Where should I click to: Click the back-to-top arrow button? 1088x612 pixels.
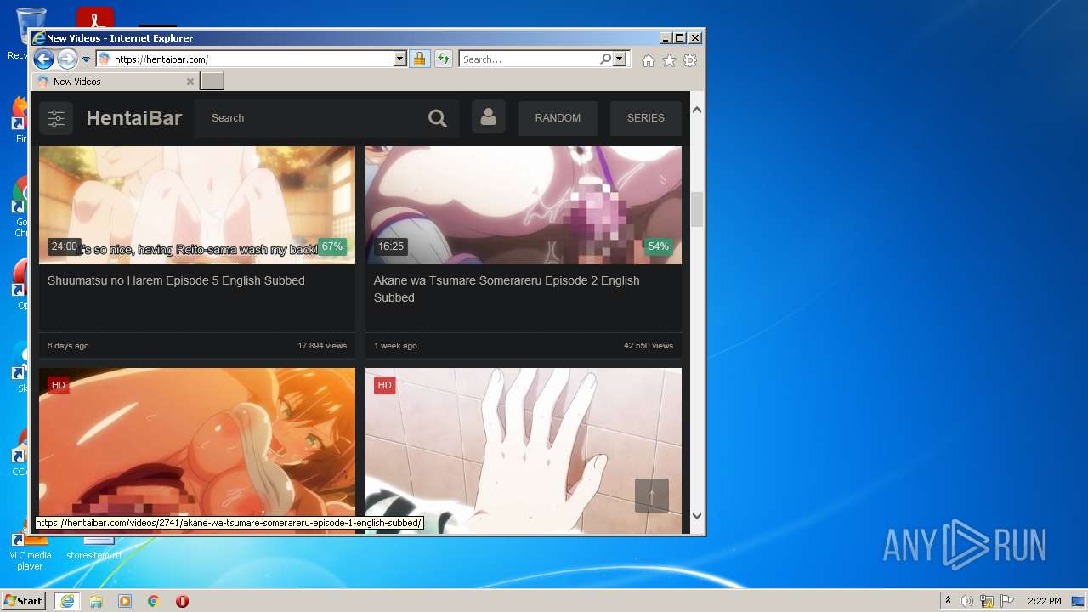point(652,496)
